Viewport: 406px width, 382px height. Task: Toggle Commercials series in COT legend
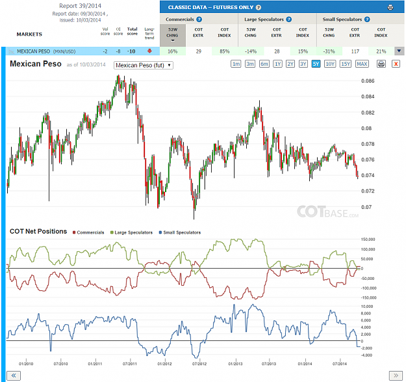point(88,232)
